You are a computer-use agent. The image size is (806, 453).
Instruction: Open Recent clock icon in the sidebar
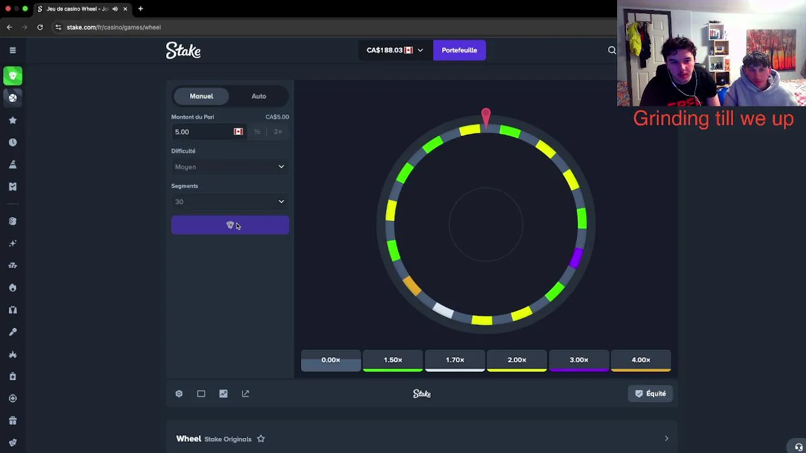click(13, 142)
